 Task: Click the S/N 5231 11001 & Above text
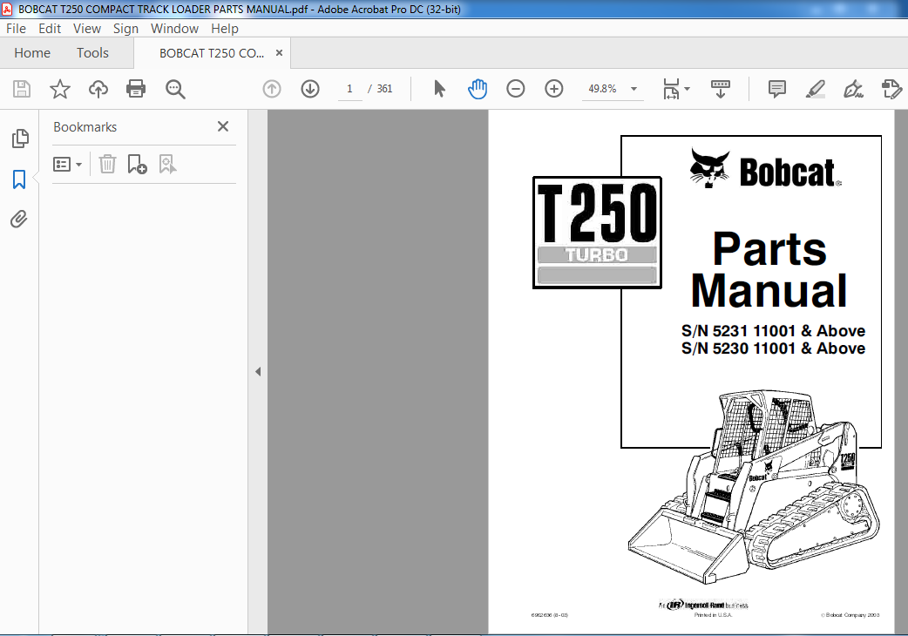coord(773,331)
